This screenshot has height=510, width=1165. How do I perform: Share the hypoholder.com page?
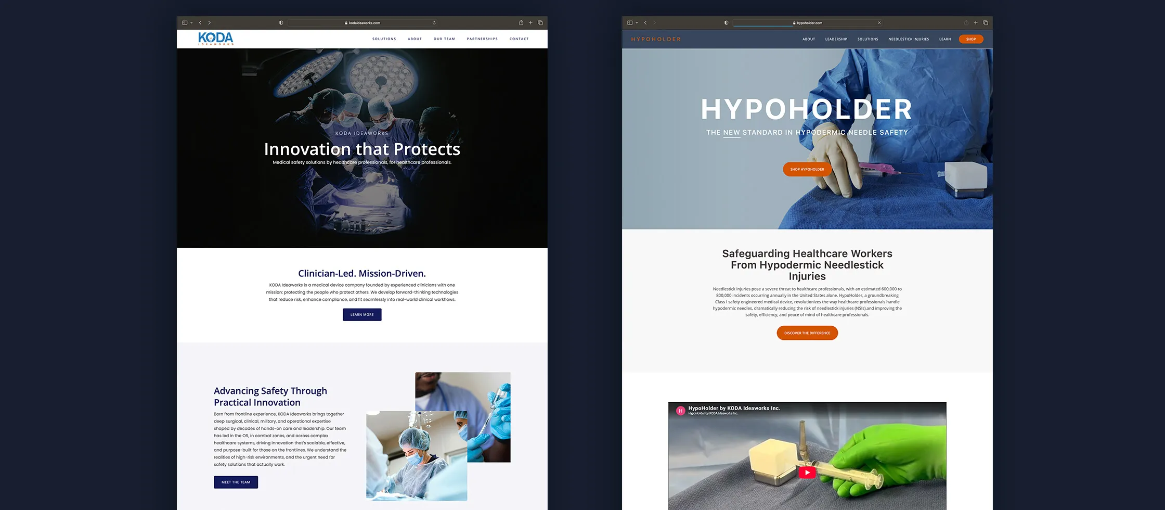pyautogui.click(x=966, y=23)
